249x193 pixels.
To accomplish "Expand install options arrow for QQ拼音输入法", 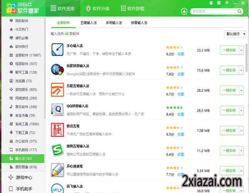I will (241, 110).
